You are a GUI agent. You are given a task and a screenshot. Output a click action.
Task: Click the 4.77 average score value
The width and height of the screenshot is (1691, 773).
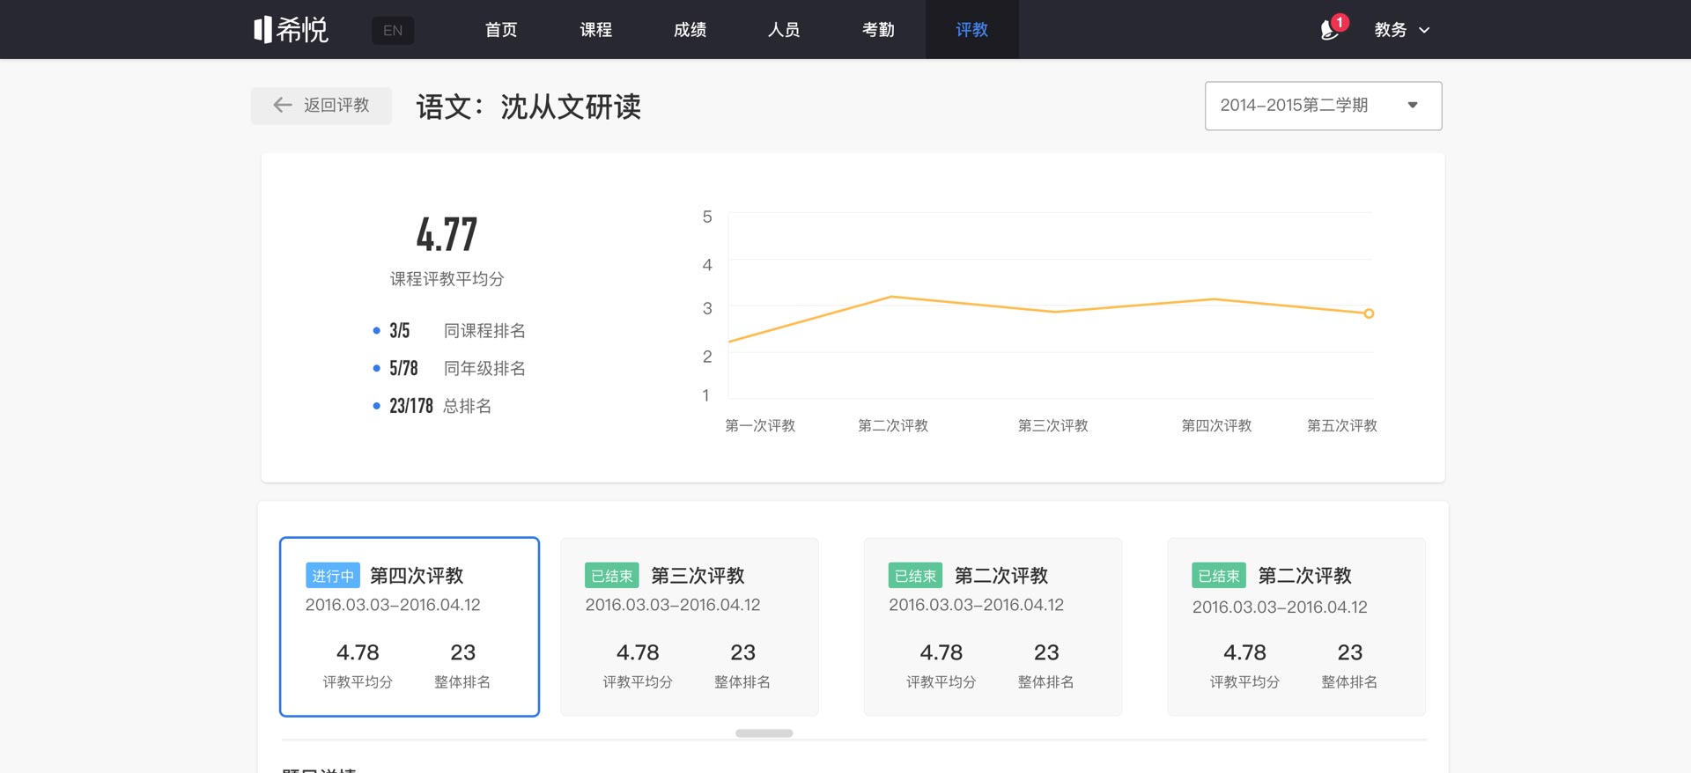(447, 235)
